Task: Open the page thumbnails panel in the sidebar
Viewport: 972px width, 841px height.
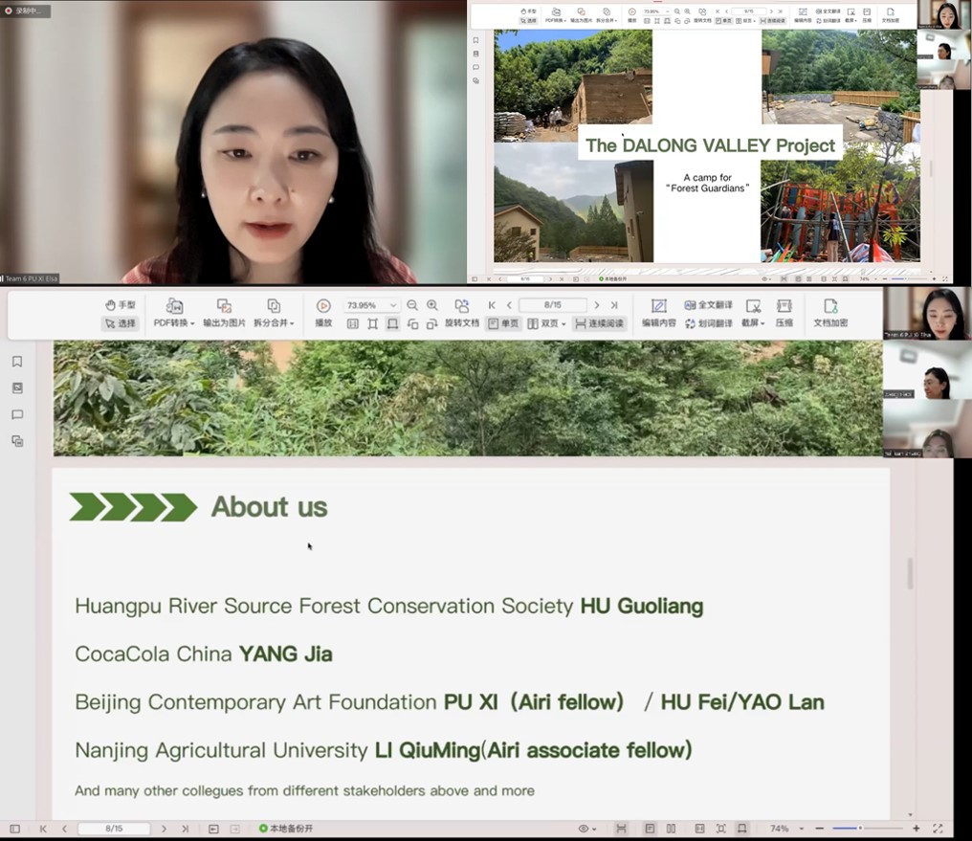Action: [x=17, y=388]
